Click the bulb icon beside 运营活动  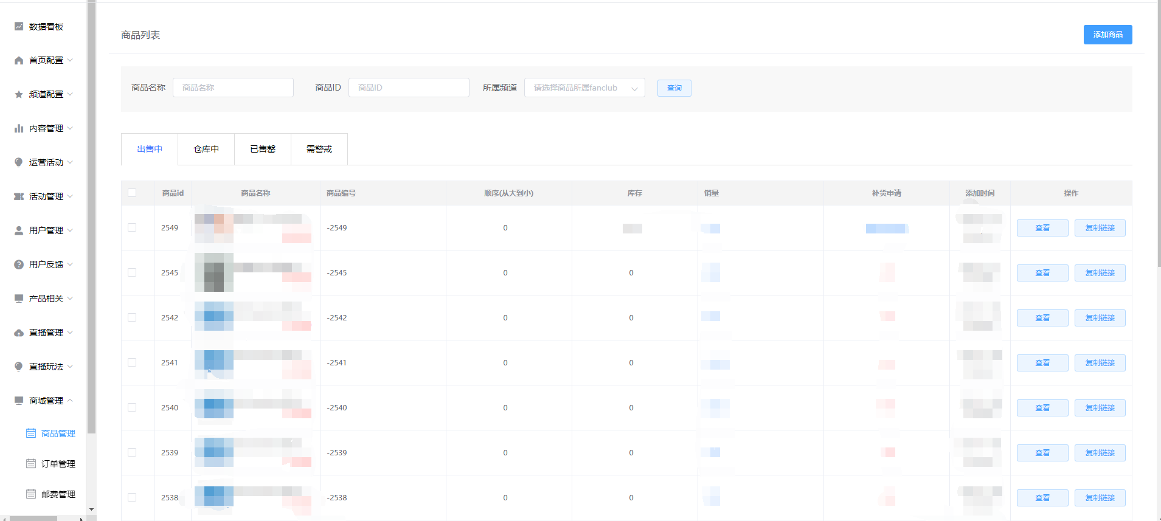[19, 162]
